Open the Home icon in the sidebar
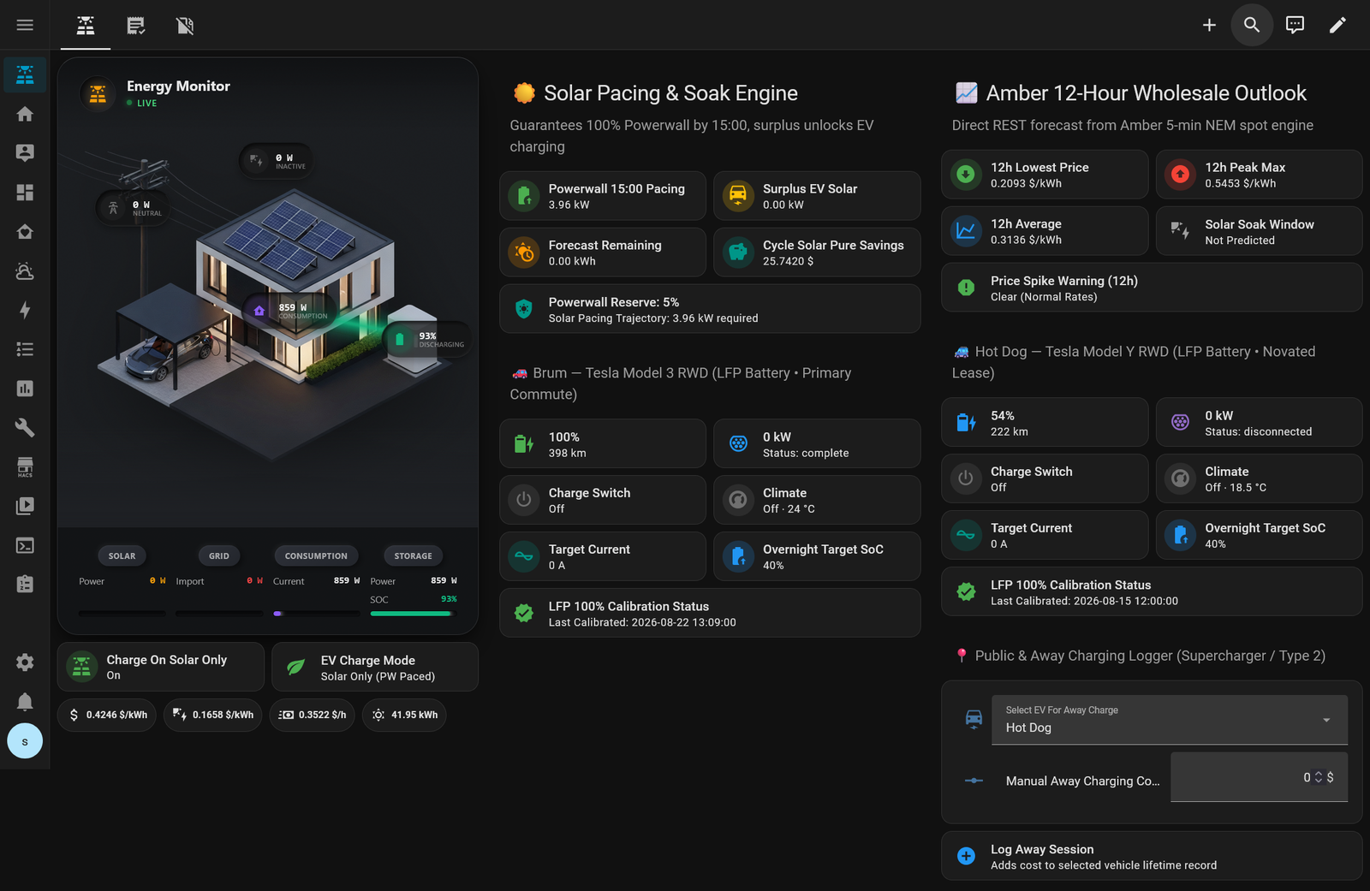Screen dimensions: 1370x891 25,114
